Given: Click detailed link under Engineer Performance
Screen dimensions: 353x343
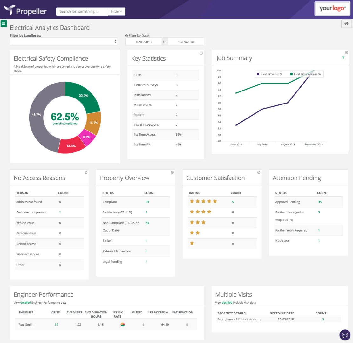Looking at the screenshot, I should (x=25, y=303).
